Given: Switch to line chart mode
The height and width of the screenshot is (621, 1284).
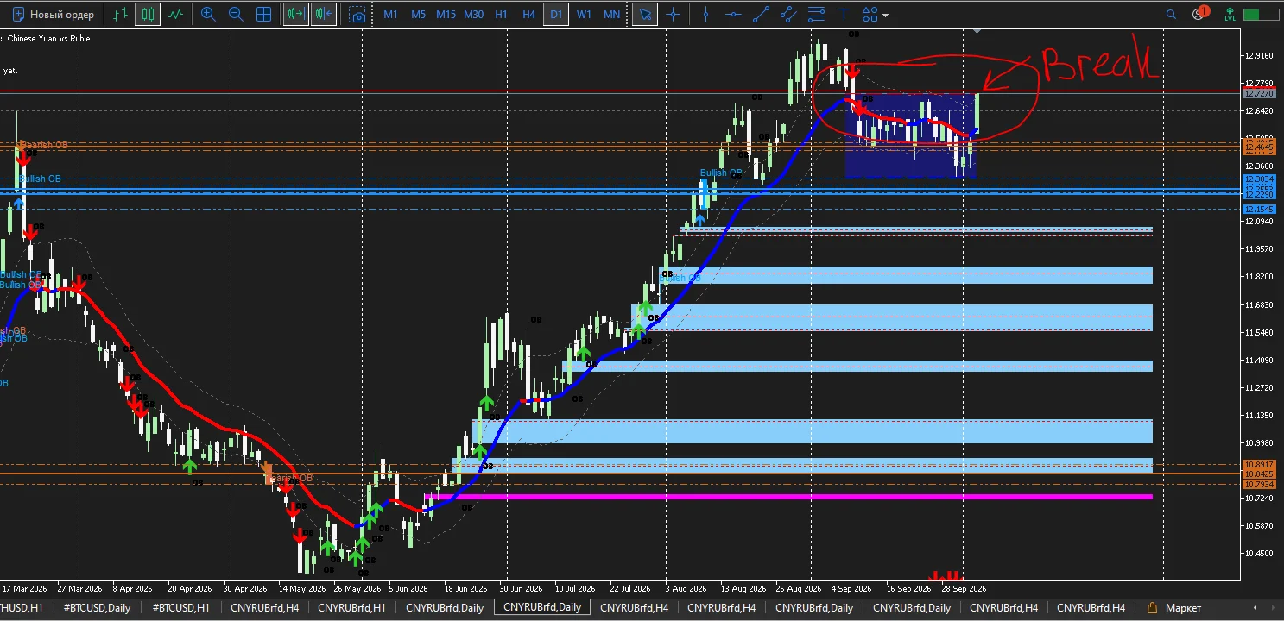Looking at the screenshot, I should [175, 15].
